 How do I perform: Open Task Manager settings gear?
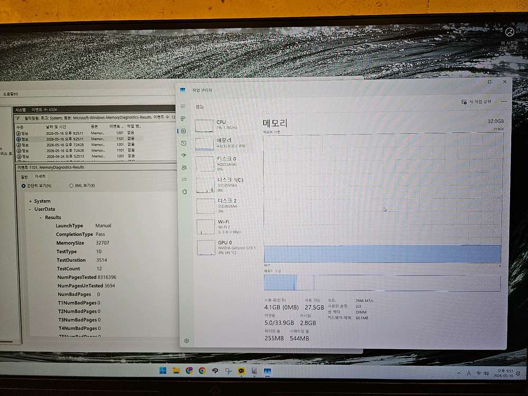click(x=186, y=341)
